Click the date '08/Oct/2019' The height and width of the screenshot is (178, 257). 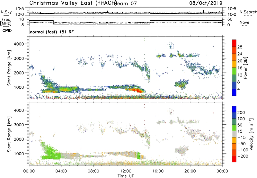click(x=206, y=3)
